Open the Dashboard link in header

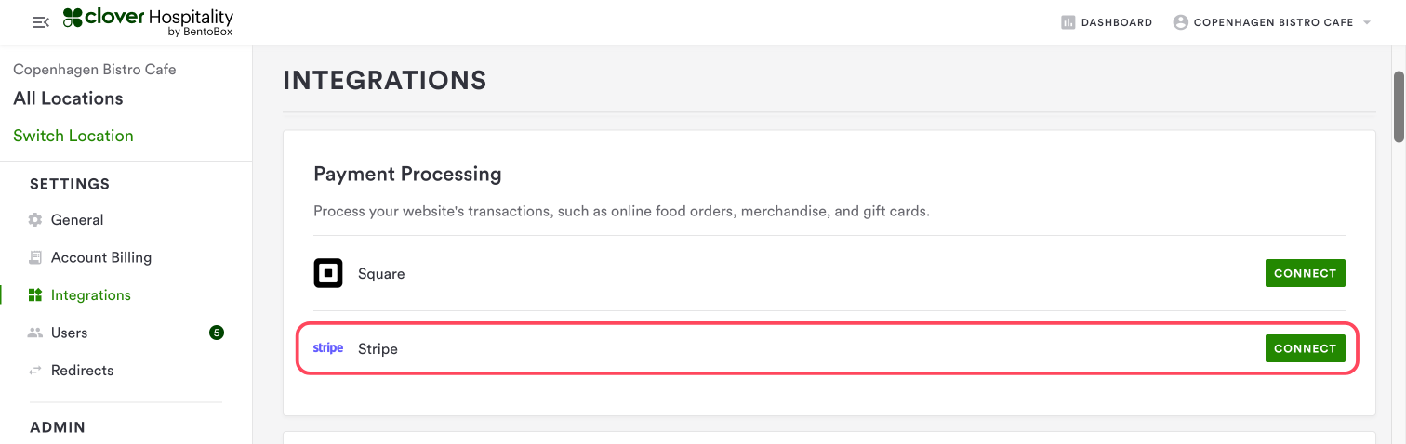[1116, 22]
